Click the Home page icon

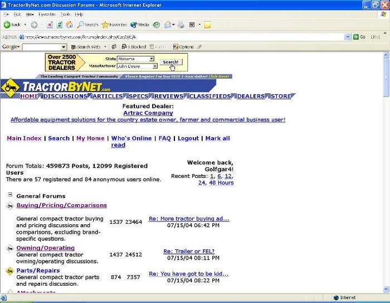[69, 25]
